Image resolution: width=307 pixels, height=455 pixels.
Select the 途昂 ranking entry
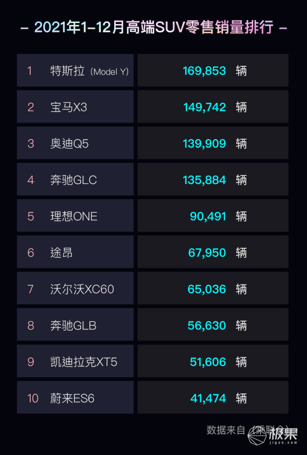(61, 253)
